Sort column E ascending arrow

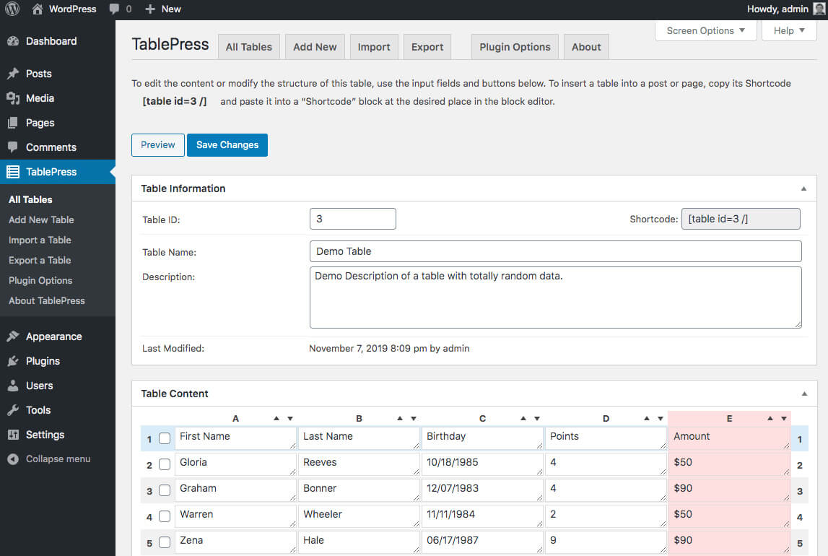[770, 418]
